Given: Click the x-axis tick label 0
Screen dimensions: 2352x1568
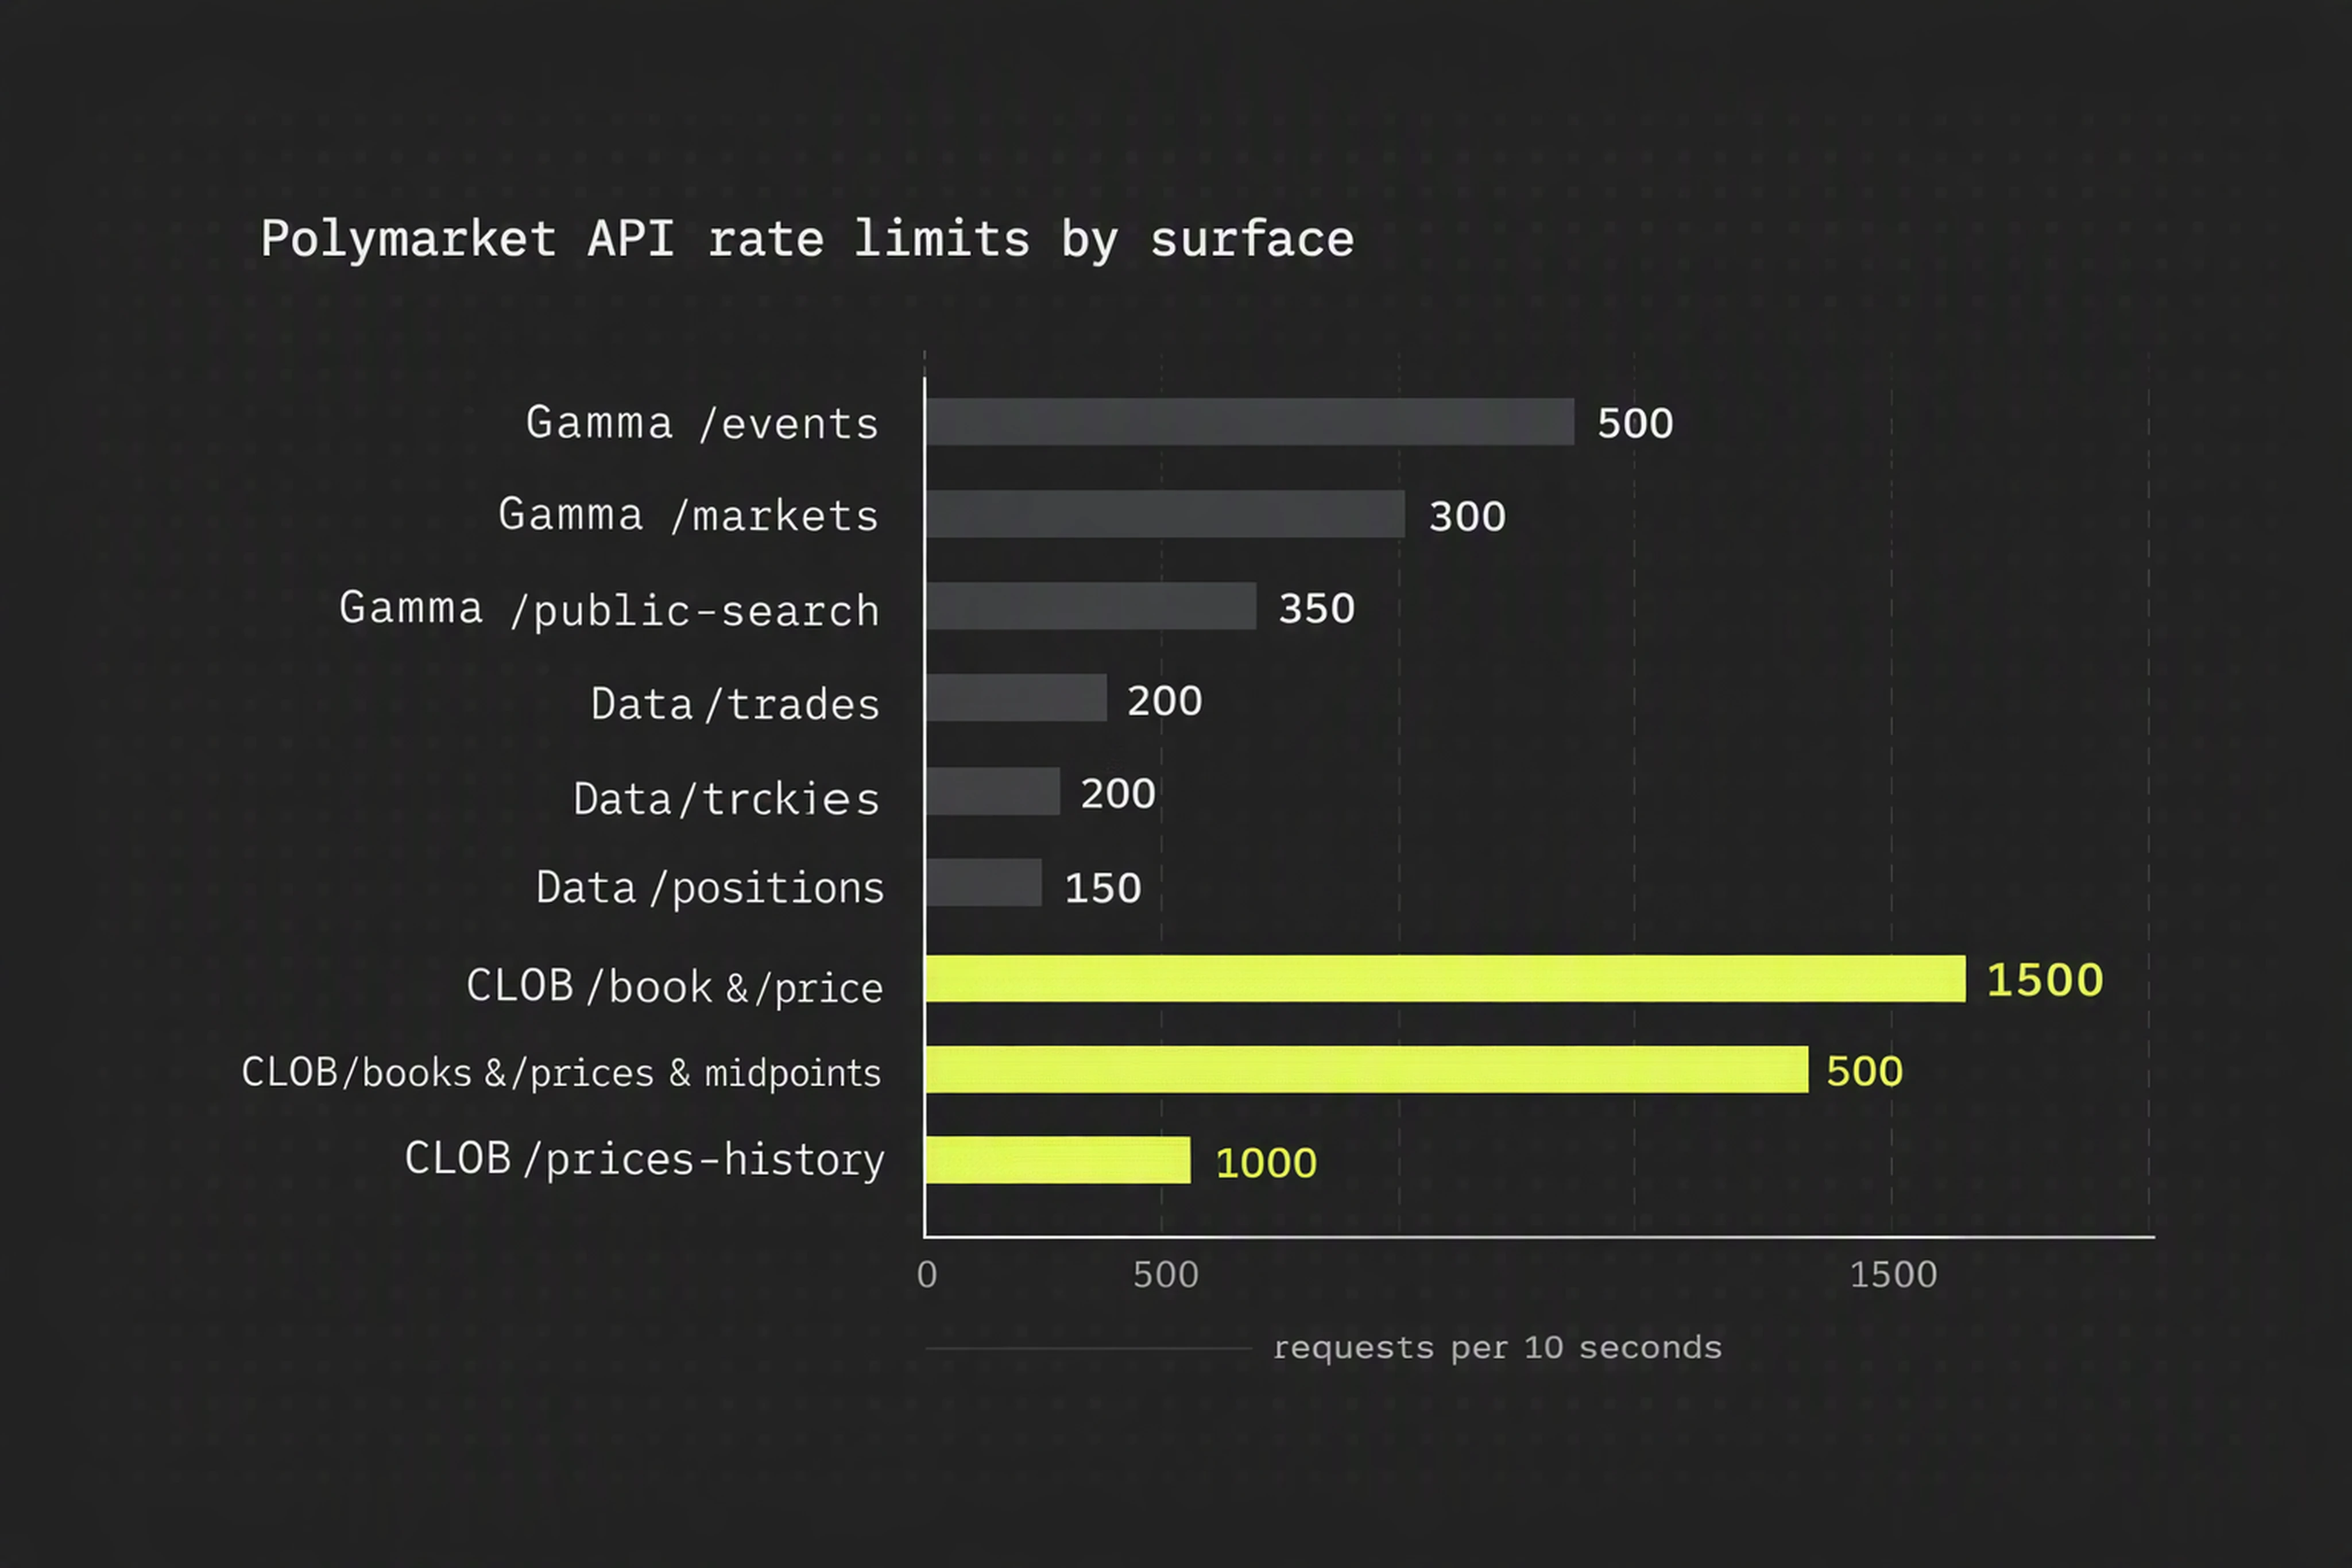Looking at the screenshot, I should [927, 1275].
